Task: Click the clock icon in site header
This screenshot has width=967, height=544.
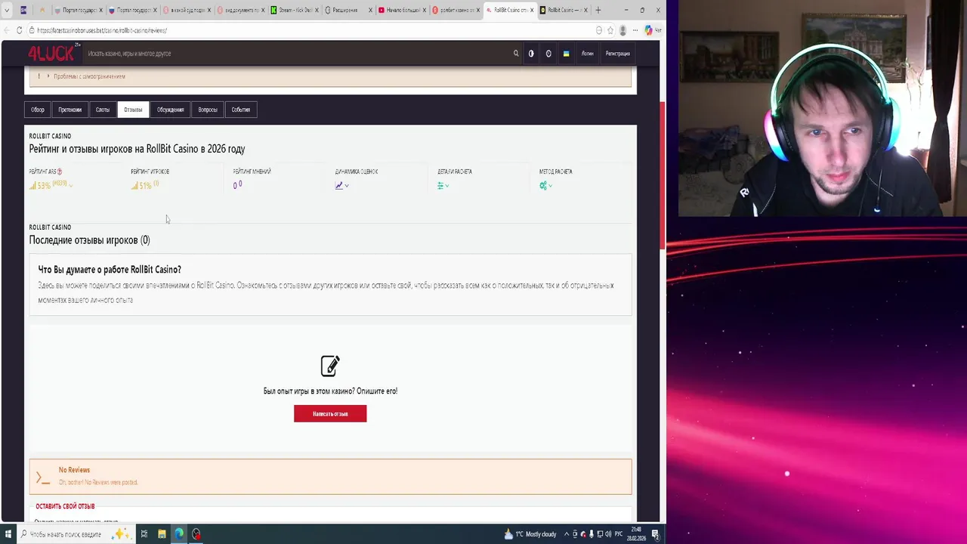Action: 548,54
